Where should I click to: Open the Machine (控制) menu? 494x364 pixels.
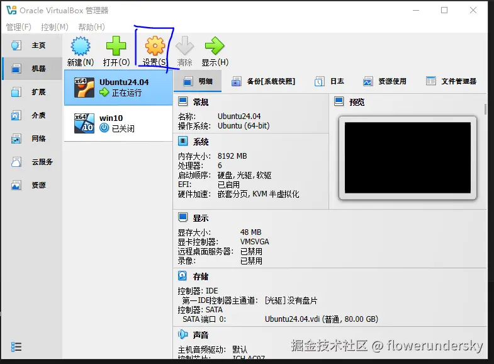[x=55, y=27]
